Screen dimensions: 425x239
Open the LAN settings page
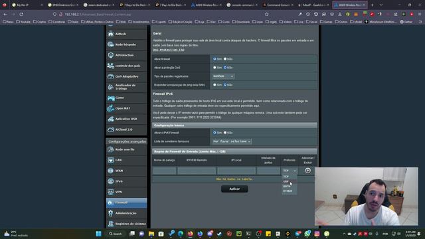point(126,160)
